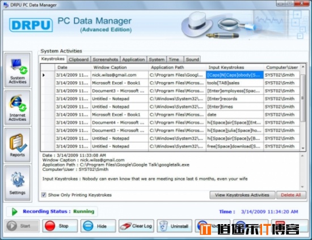Switch to the Application tab
This screenshot has width=312, height=240.
pos(133,60)
